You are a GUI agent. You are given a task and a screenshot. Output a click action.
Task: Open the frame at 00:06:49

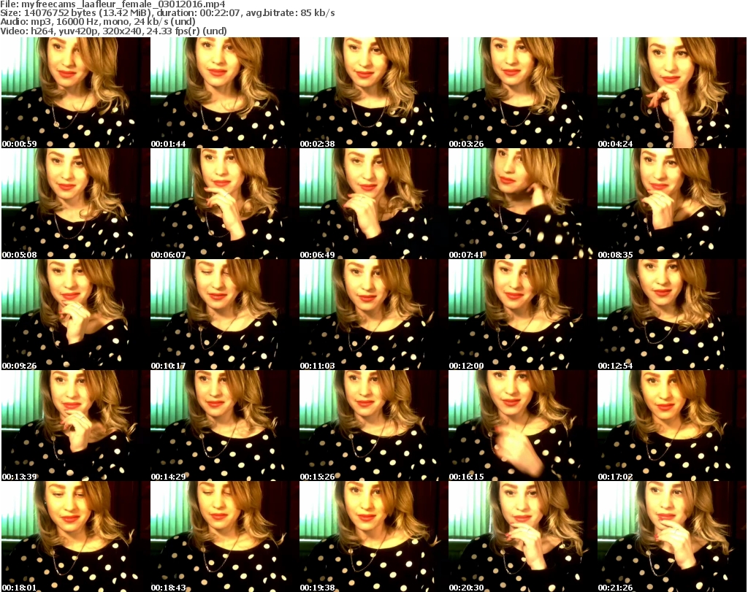[x=374, y=204]
